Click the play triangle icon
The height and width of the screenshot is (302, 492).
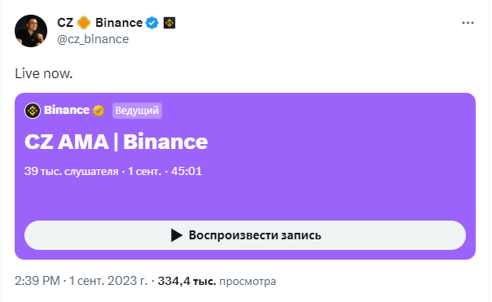click(176, 235)
